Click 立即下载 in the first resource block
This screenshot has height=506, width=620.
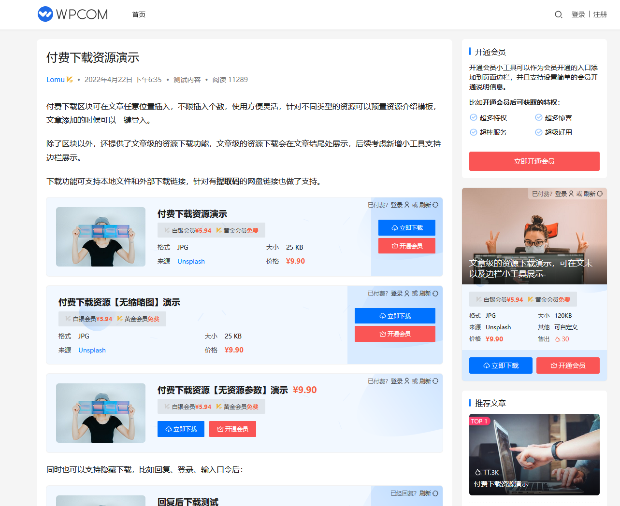click(x=406, y=227)
